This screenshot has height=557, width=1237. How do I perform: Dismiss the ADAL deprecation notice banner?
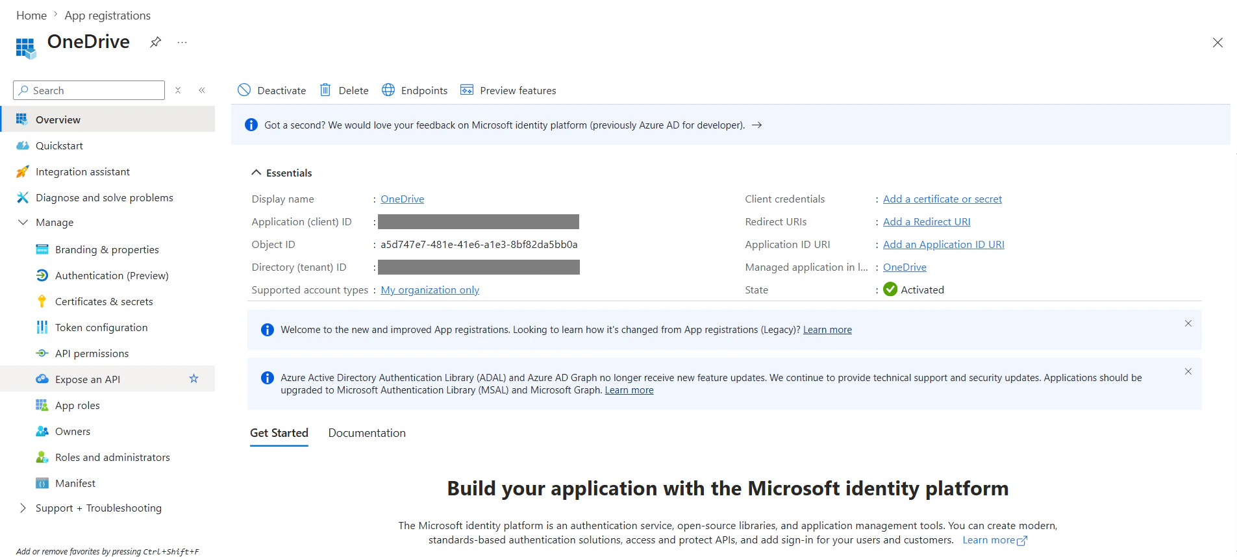tap(1188, 371)
